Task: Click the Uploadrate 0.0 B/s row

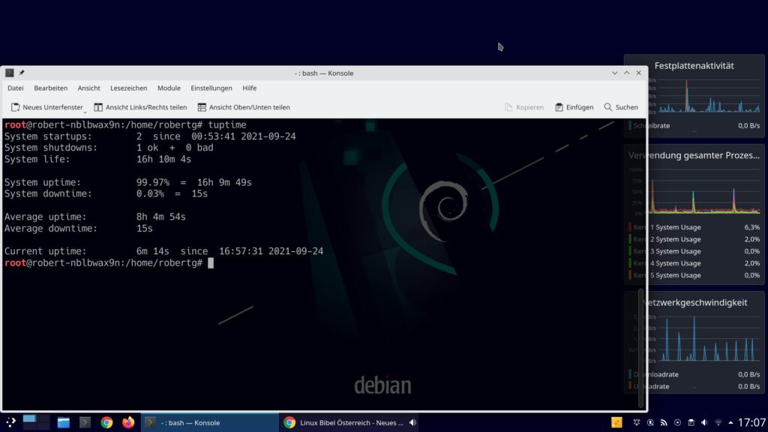Action: click(x=694, y=386)
